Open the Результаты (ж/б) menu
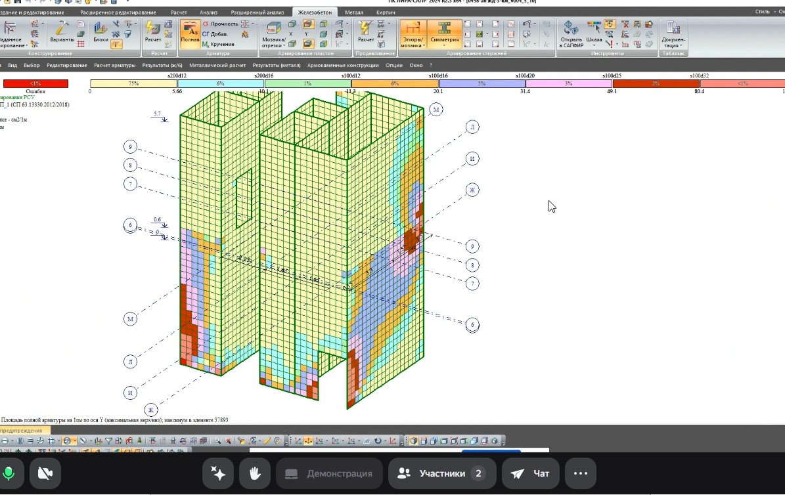785x495 pixels. coord(162,66)
